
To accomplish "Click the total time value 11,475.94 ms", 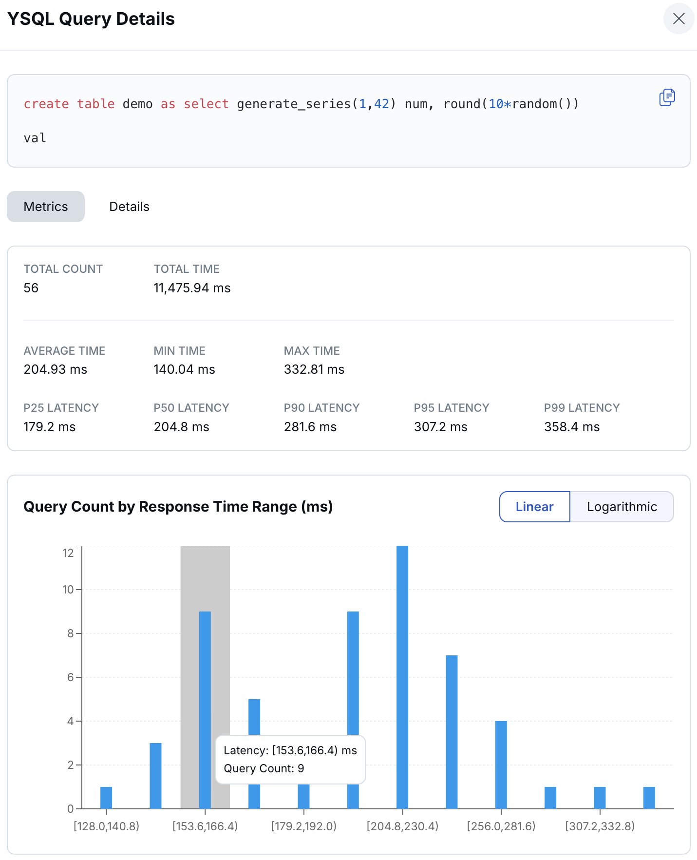I will tap(192, 288).
